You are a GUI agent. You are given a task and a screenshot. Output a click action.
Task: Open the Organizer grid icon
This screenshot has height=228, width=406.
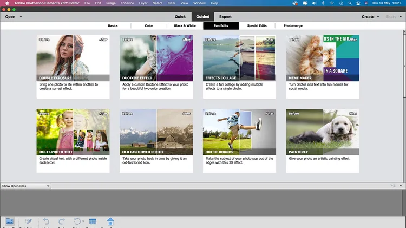coord(93,222)
